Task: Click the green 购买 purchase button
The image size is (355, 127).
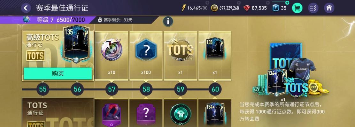Action: coord(58,74)
